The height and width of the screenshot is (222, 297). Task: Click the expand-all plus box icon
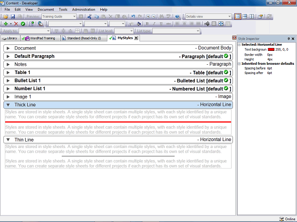pos(148,17)
